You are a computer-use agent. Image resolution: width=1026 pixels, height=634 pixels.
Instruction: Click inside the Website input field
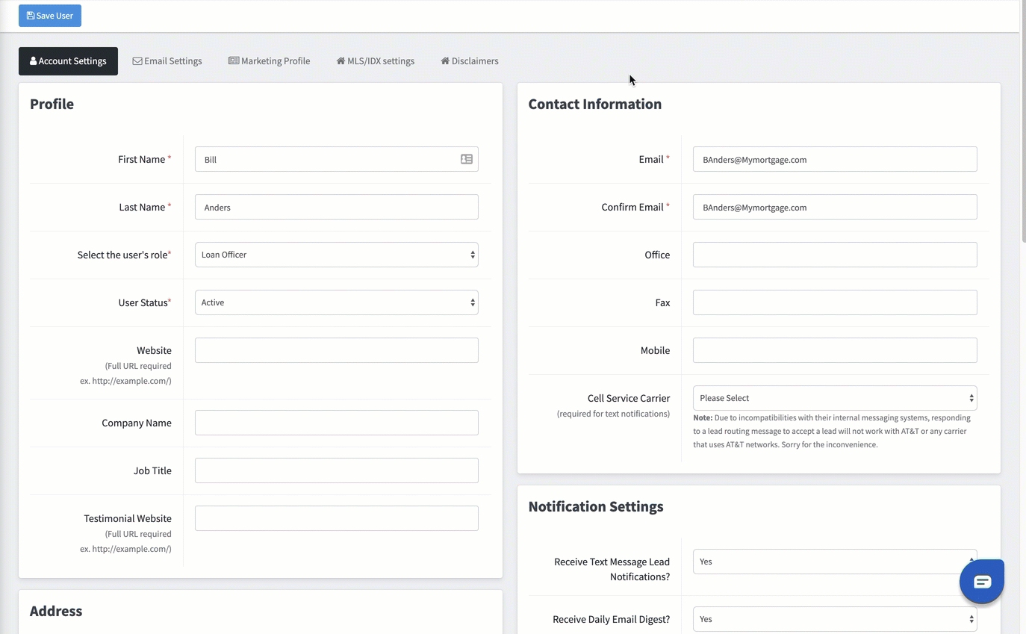336,349
